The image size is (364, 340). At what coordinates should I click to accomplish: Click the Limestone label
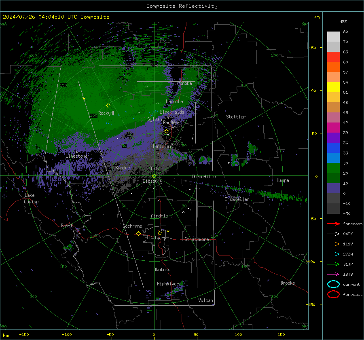[76, 156]
